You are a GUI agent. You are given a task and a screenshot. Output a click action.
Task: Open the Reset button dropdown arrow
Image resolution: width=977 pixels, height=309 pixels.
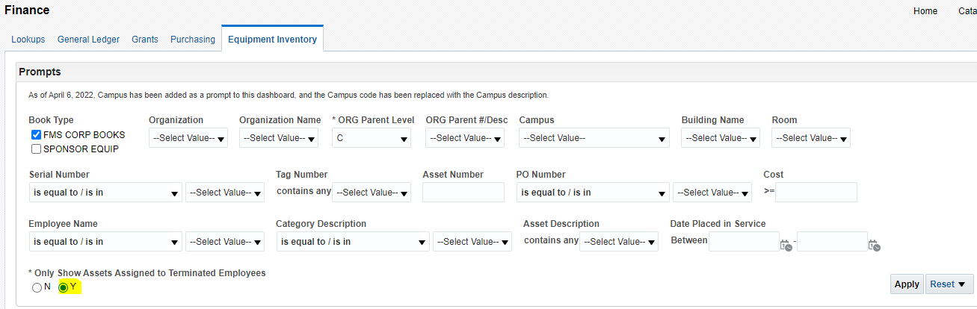tap(961, 284)
